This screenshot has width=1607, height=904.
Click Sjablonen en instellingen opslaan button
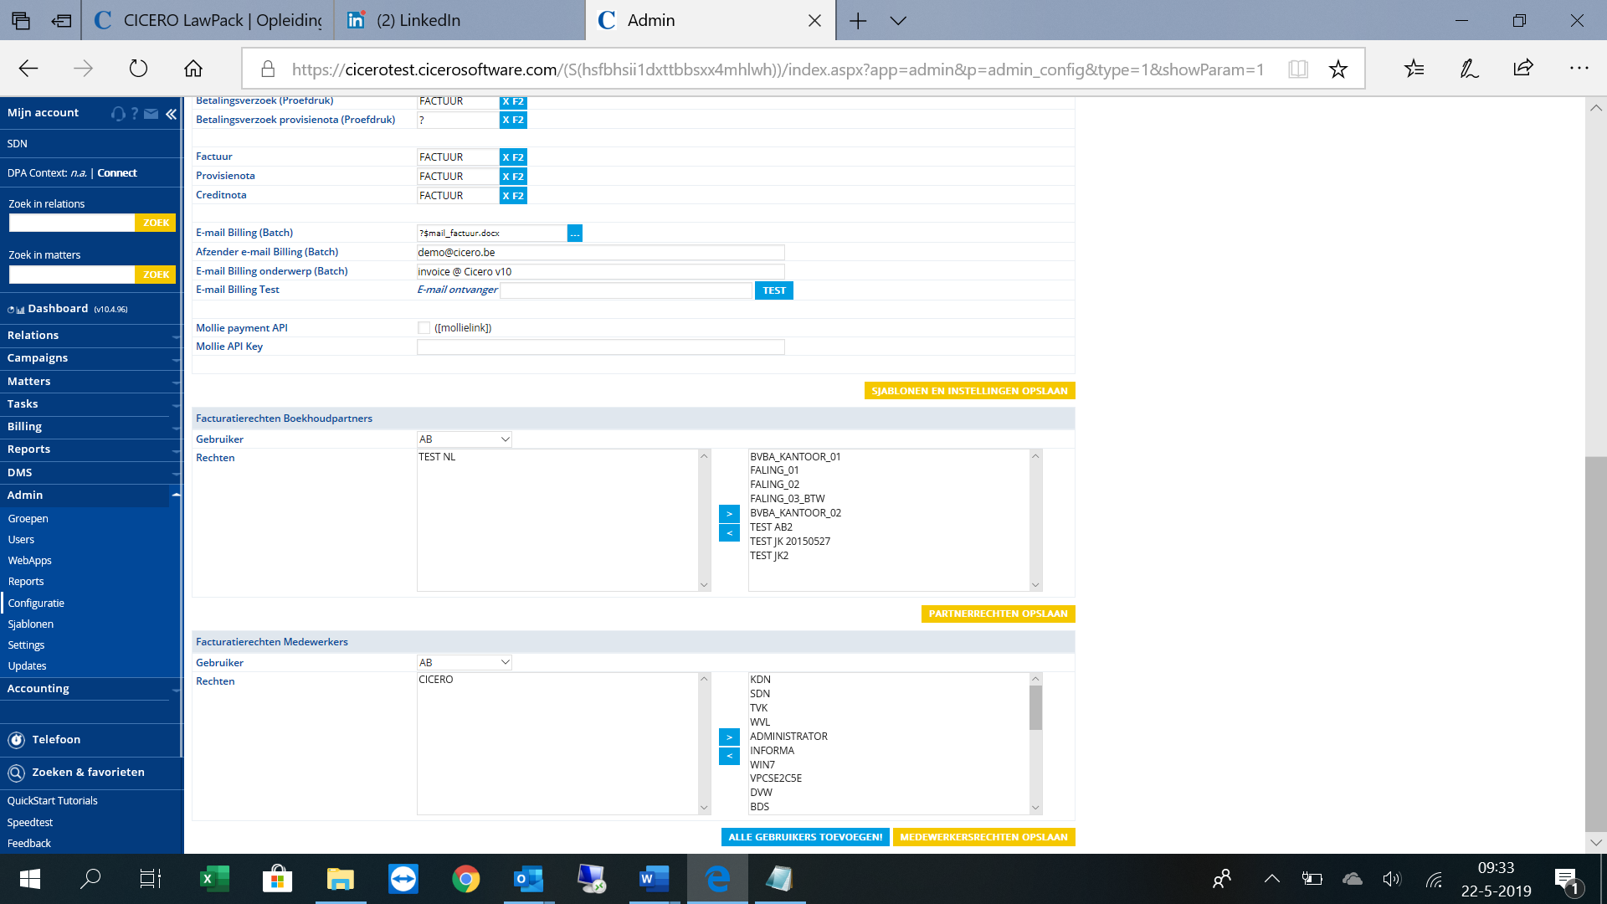(969, 391)
